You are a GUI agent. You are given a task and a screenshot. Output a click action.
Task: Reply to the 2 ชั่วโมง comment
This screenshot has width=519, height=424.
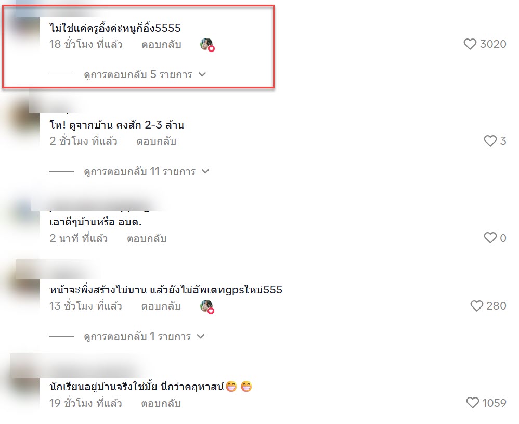[157, 141]
